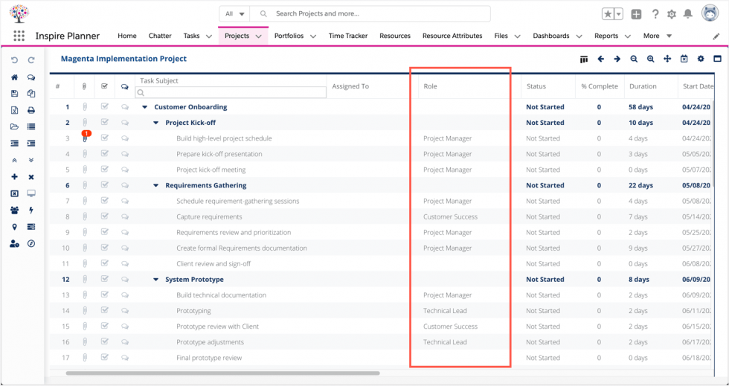Toggle the checkmark box in row 3
The image size is (729, 386).
pyautogui.click(x=105, y=138)
